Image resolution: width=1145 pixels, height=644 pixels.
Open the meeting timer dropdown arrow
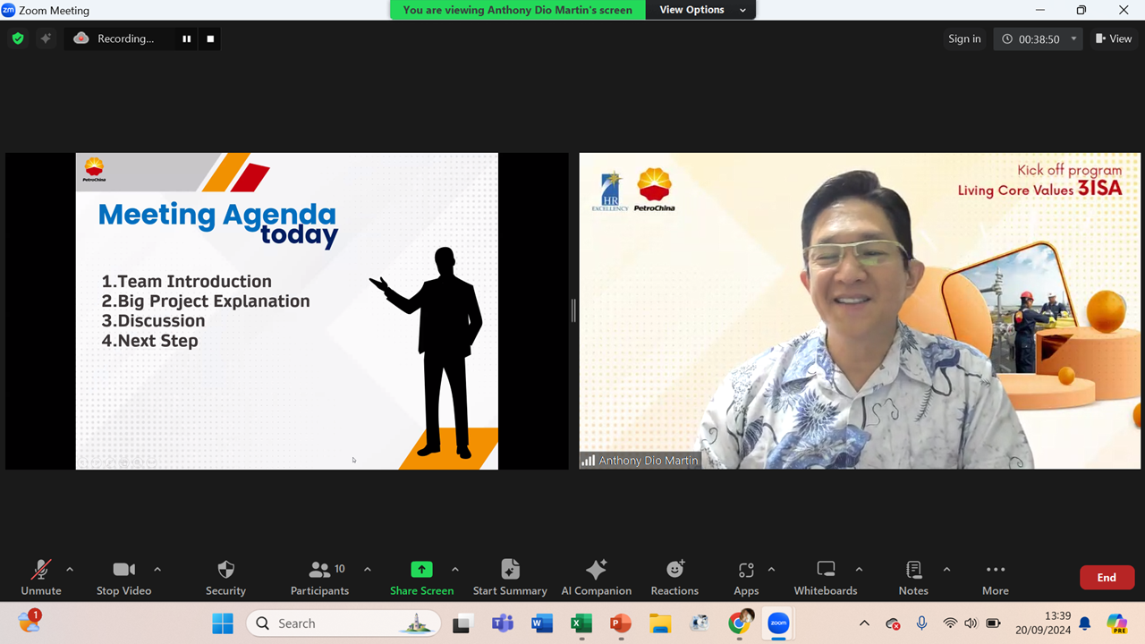point(1073,38)
